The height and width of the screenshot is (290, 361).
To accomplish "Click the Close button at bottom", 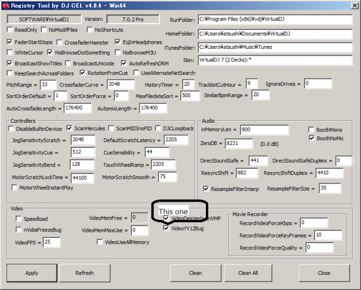I will (324, 273).
